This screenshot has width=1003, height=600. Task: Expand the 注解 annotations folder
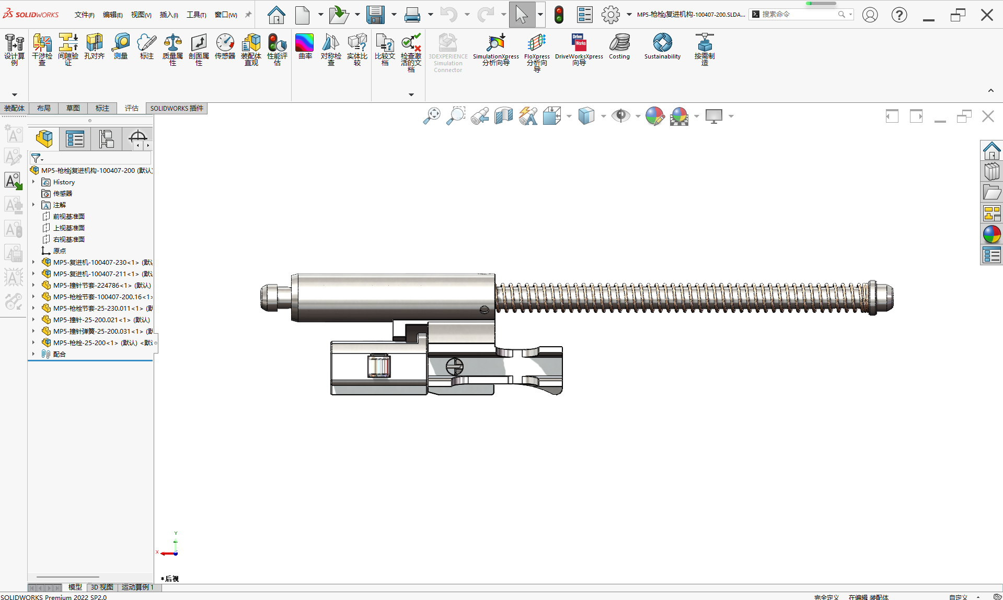[x=33, y=205]
